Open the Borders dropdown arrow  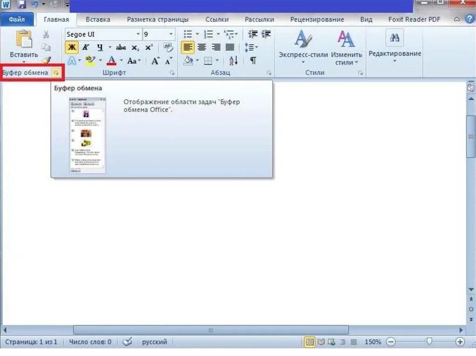[x=217, y=61]
